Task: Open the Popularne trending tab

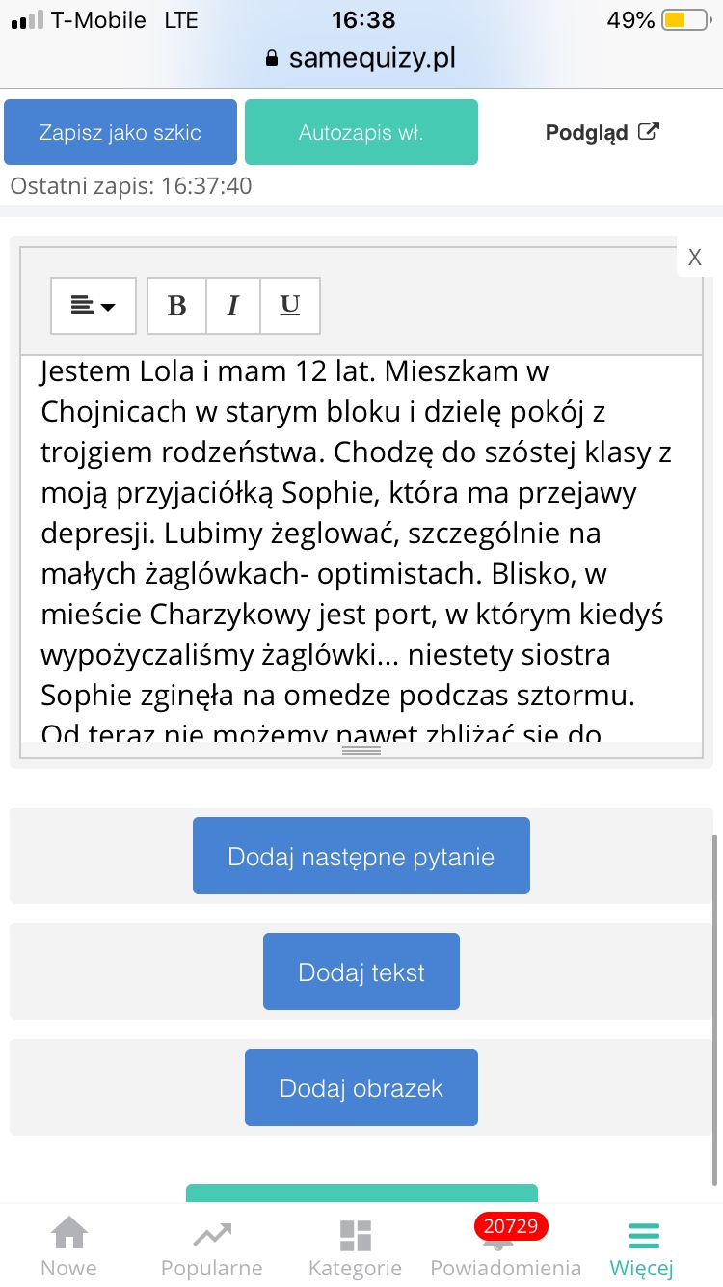Action: click(x=211, y=1246)
